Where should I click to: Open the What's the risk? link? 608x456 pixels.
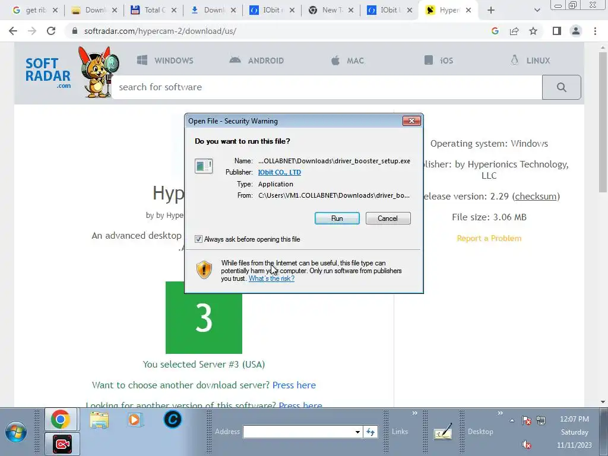(x=271, y=278)
